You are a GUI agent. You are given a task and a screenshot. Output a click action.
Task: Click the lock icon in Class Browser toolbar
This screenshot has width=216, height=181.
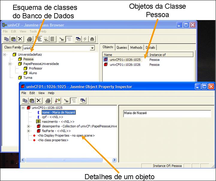pos(92,39)
